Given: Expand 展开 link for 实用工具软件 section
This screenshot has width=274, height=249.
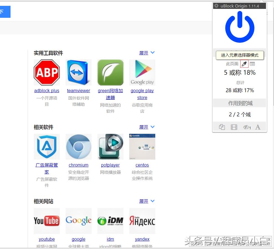Looking at the screenshot, I should point(144,53).
